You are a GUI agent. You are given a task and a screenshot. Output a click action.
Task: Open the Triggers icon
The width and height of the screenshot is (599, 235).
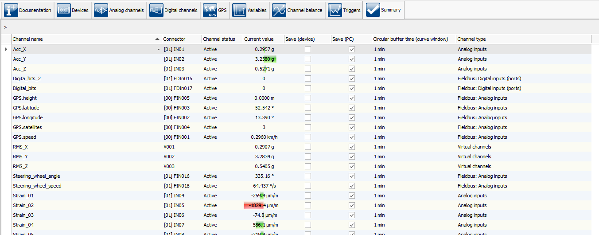335,10
